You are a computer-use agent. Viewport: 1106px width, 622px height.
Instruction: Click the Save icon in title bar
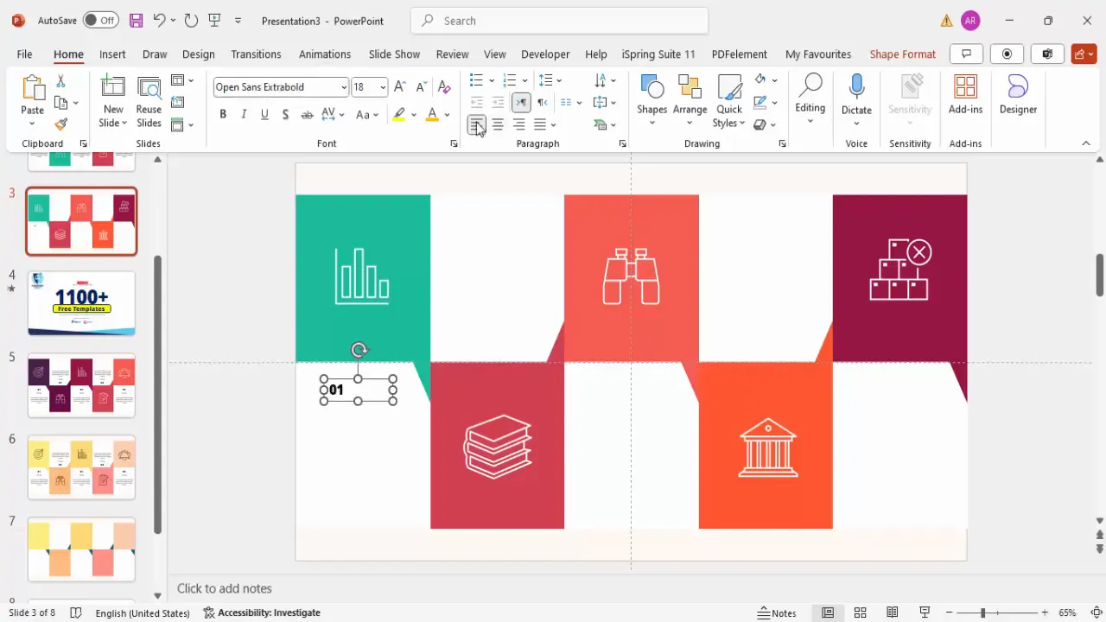click(x=136, y=21)
